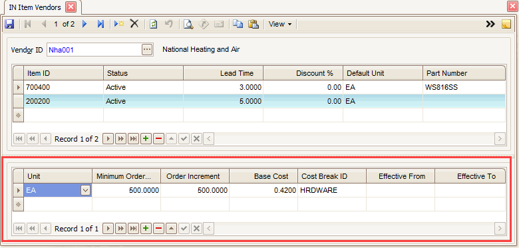The height and width of the screenshot is (248, 519).
Task: Jump to last record in main toolbar
Action: 100,24
